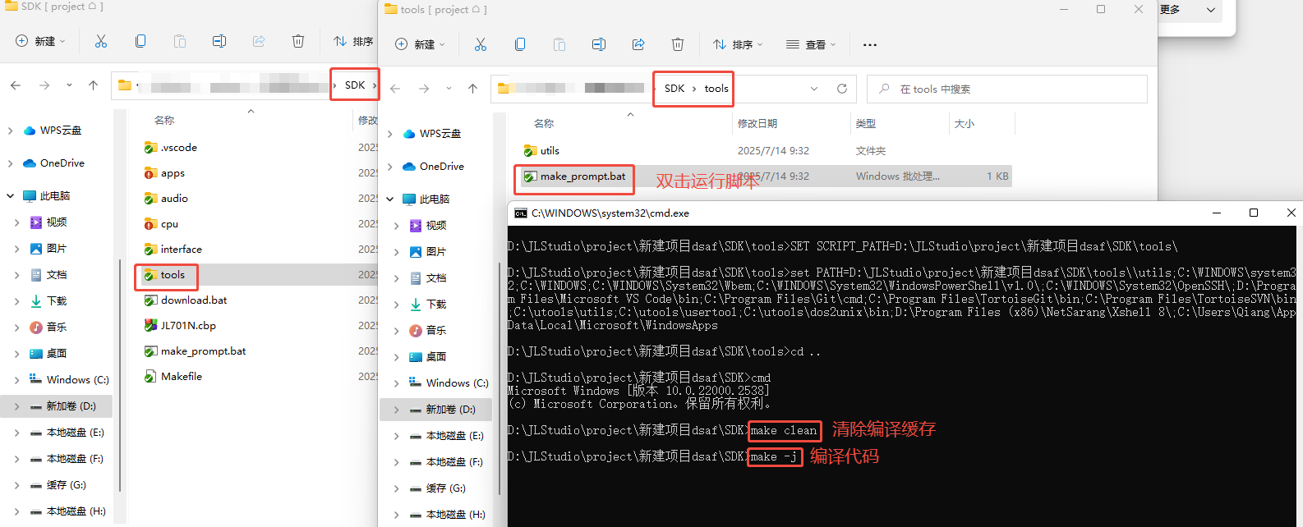Click the Share icon in the tools window

[638, 44]
